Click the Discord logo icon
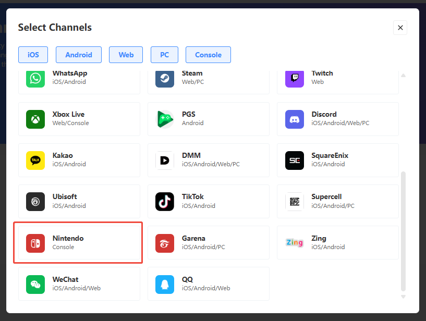Screen dimensions: 426x321 click(x=294, y=119)
